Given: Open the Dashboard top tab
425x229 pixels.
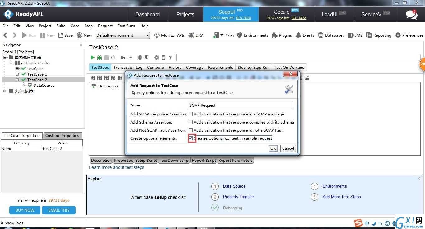Looking at the screenshot, I should tap(147, 14).
